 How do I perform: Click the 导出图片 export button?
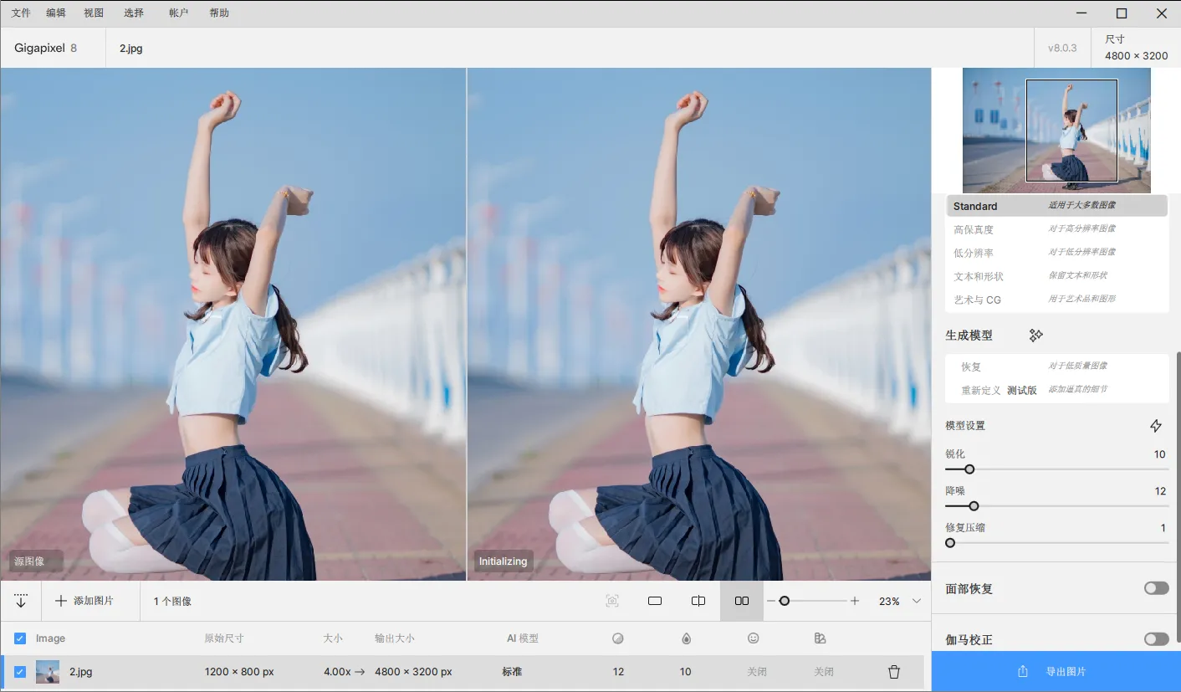tap(1056, 671)
